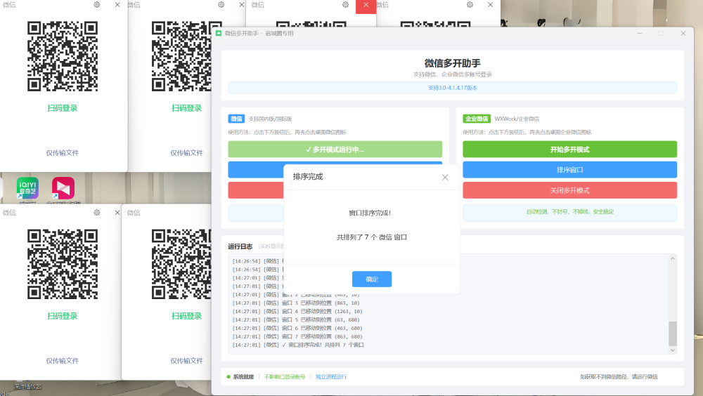Click the blue 微信 badge label
The image size is (703, 396).
tap(236, 119)
